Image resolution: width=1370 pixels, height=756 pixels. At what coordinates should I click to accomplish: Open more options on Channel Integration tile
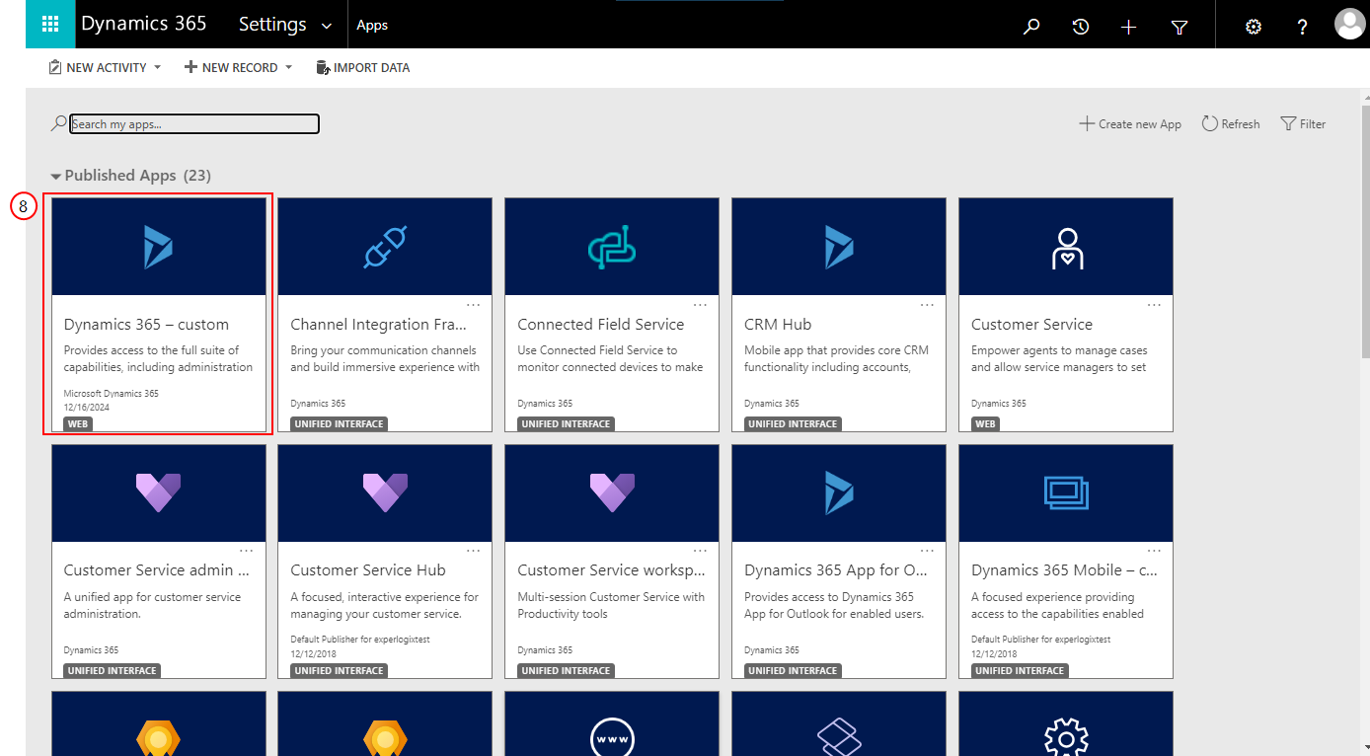(x=474, y=304)
